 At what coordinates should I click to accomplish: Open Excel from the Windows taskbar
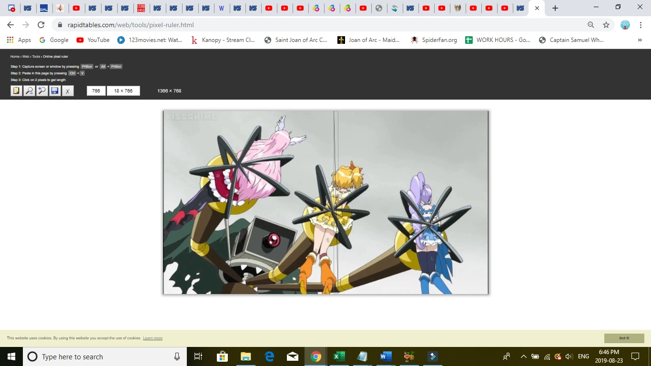pyautogui.click(x=339, y=356)
